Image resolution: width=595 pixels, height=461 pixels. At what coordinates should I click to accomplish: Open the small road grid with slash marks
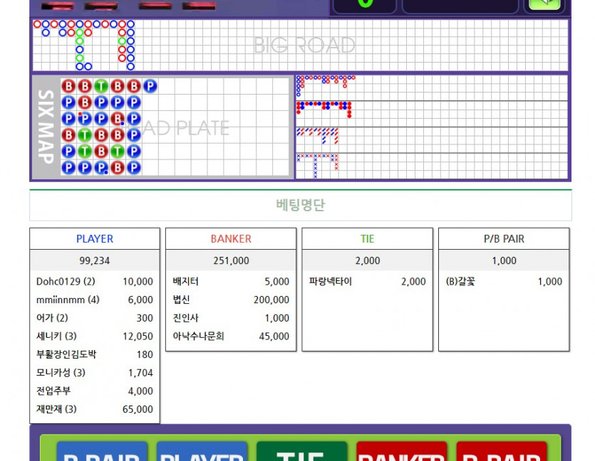tap(432, 139)
